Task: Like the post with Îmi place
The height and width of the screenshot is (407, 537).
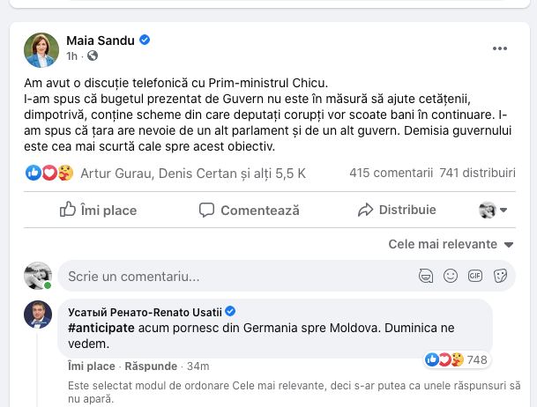Action: pos(98,210)
